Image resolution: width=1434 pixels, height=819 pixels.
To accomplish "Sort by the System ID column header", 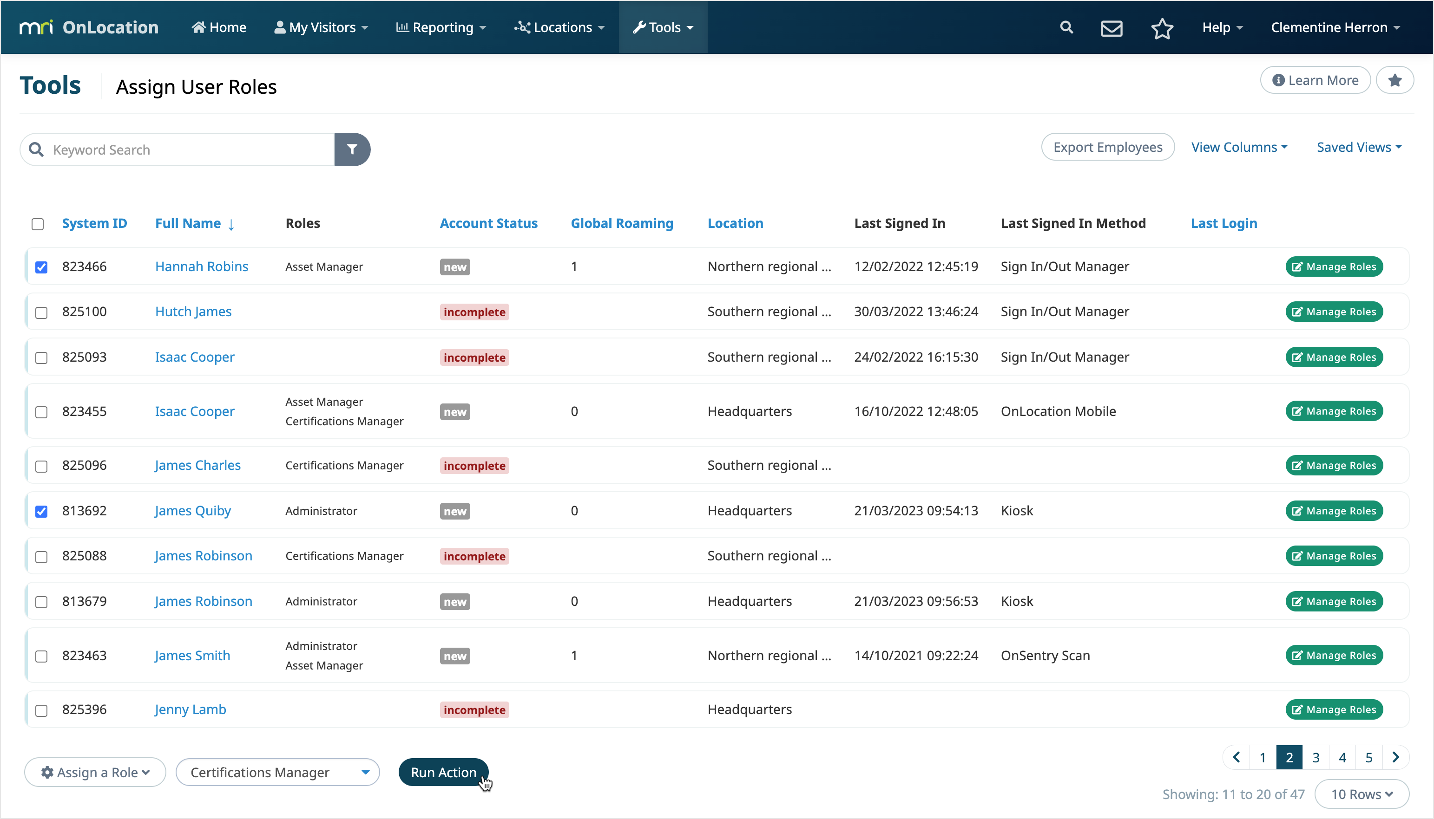I will (94, 223).
